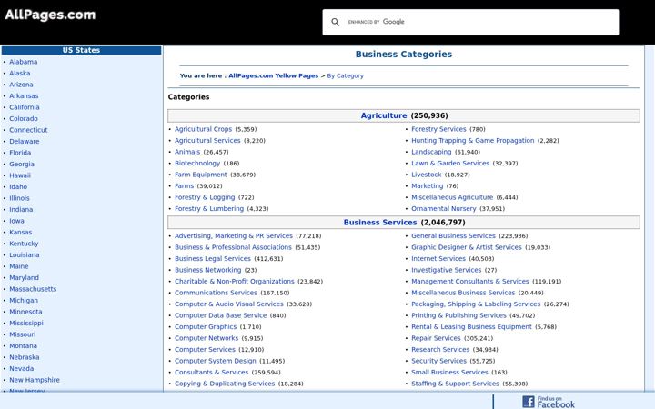Open the Livestock category
This screenshot has width=655, height=409.
tap(426, 175)
